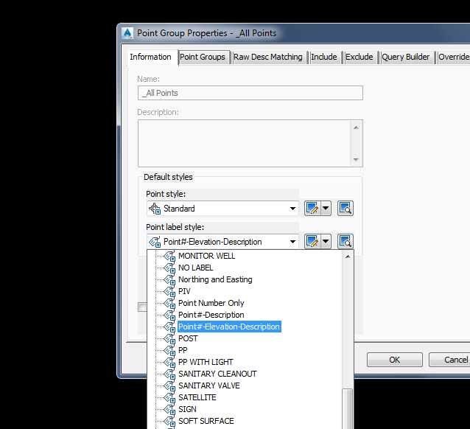Select the SIGN label style

(x=187, y=409)
